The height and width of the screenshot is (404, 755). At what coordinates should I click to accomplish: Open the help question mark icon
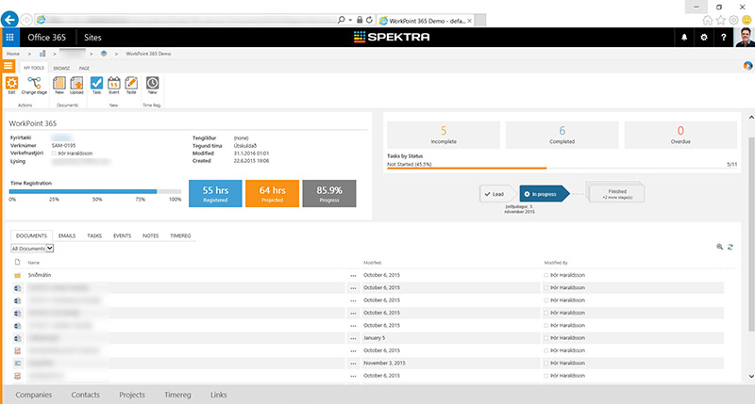[x=723, y=37]
